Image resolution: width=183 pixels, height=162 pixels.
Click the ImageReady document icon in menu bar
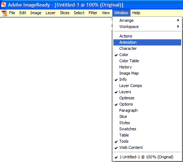coord(4,13)
